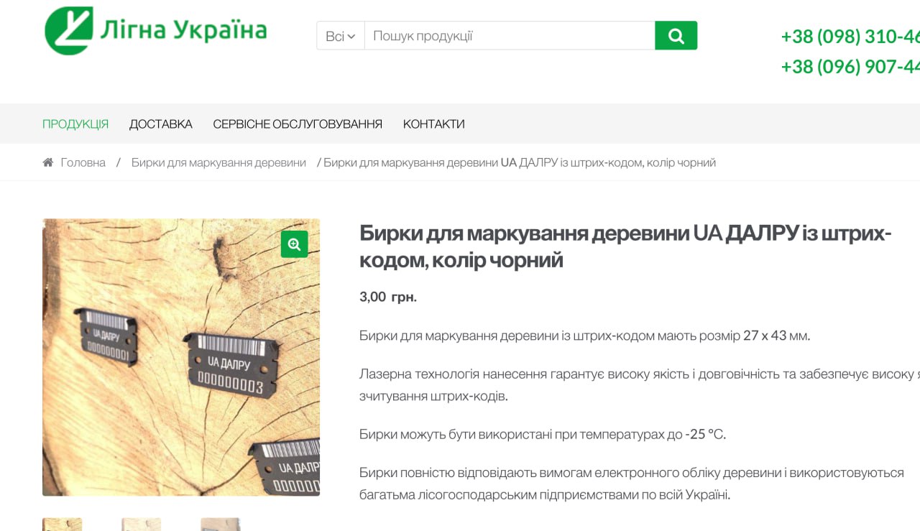Click the main product photo of tags
920x531 pixels.
pos(181,357)
